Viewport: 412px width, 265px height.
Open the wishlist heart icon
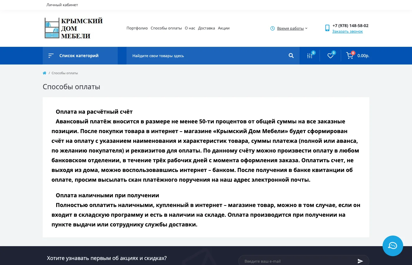coord(330,56)
